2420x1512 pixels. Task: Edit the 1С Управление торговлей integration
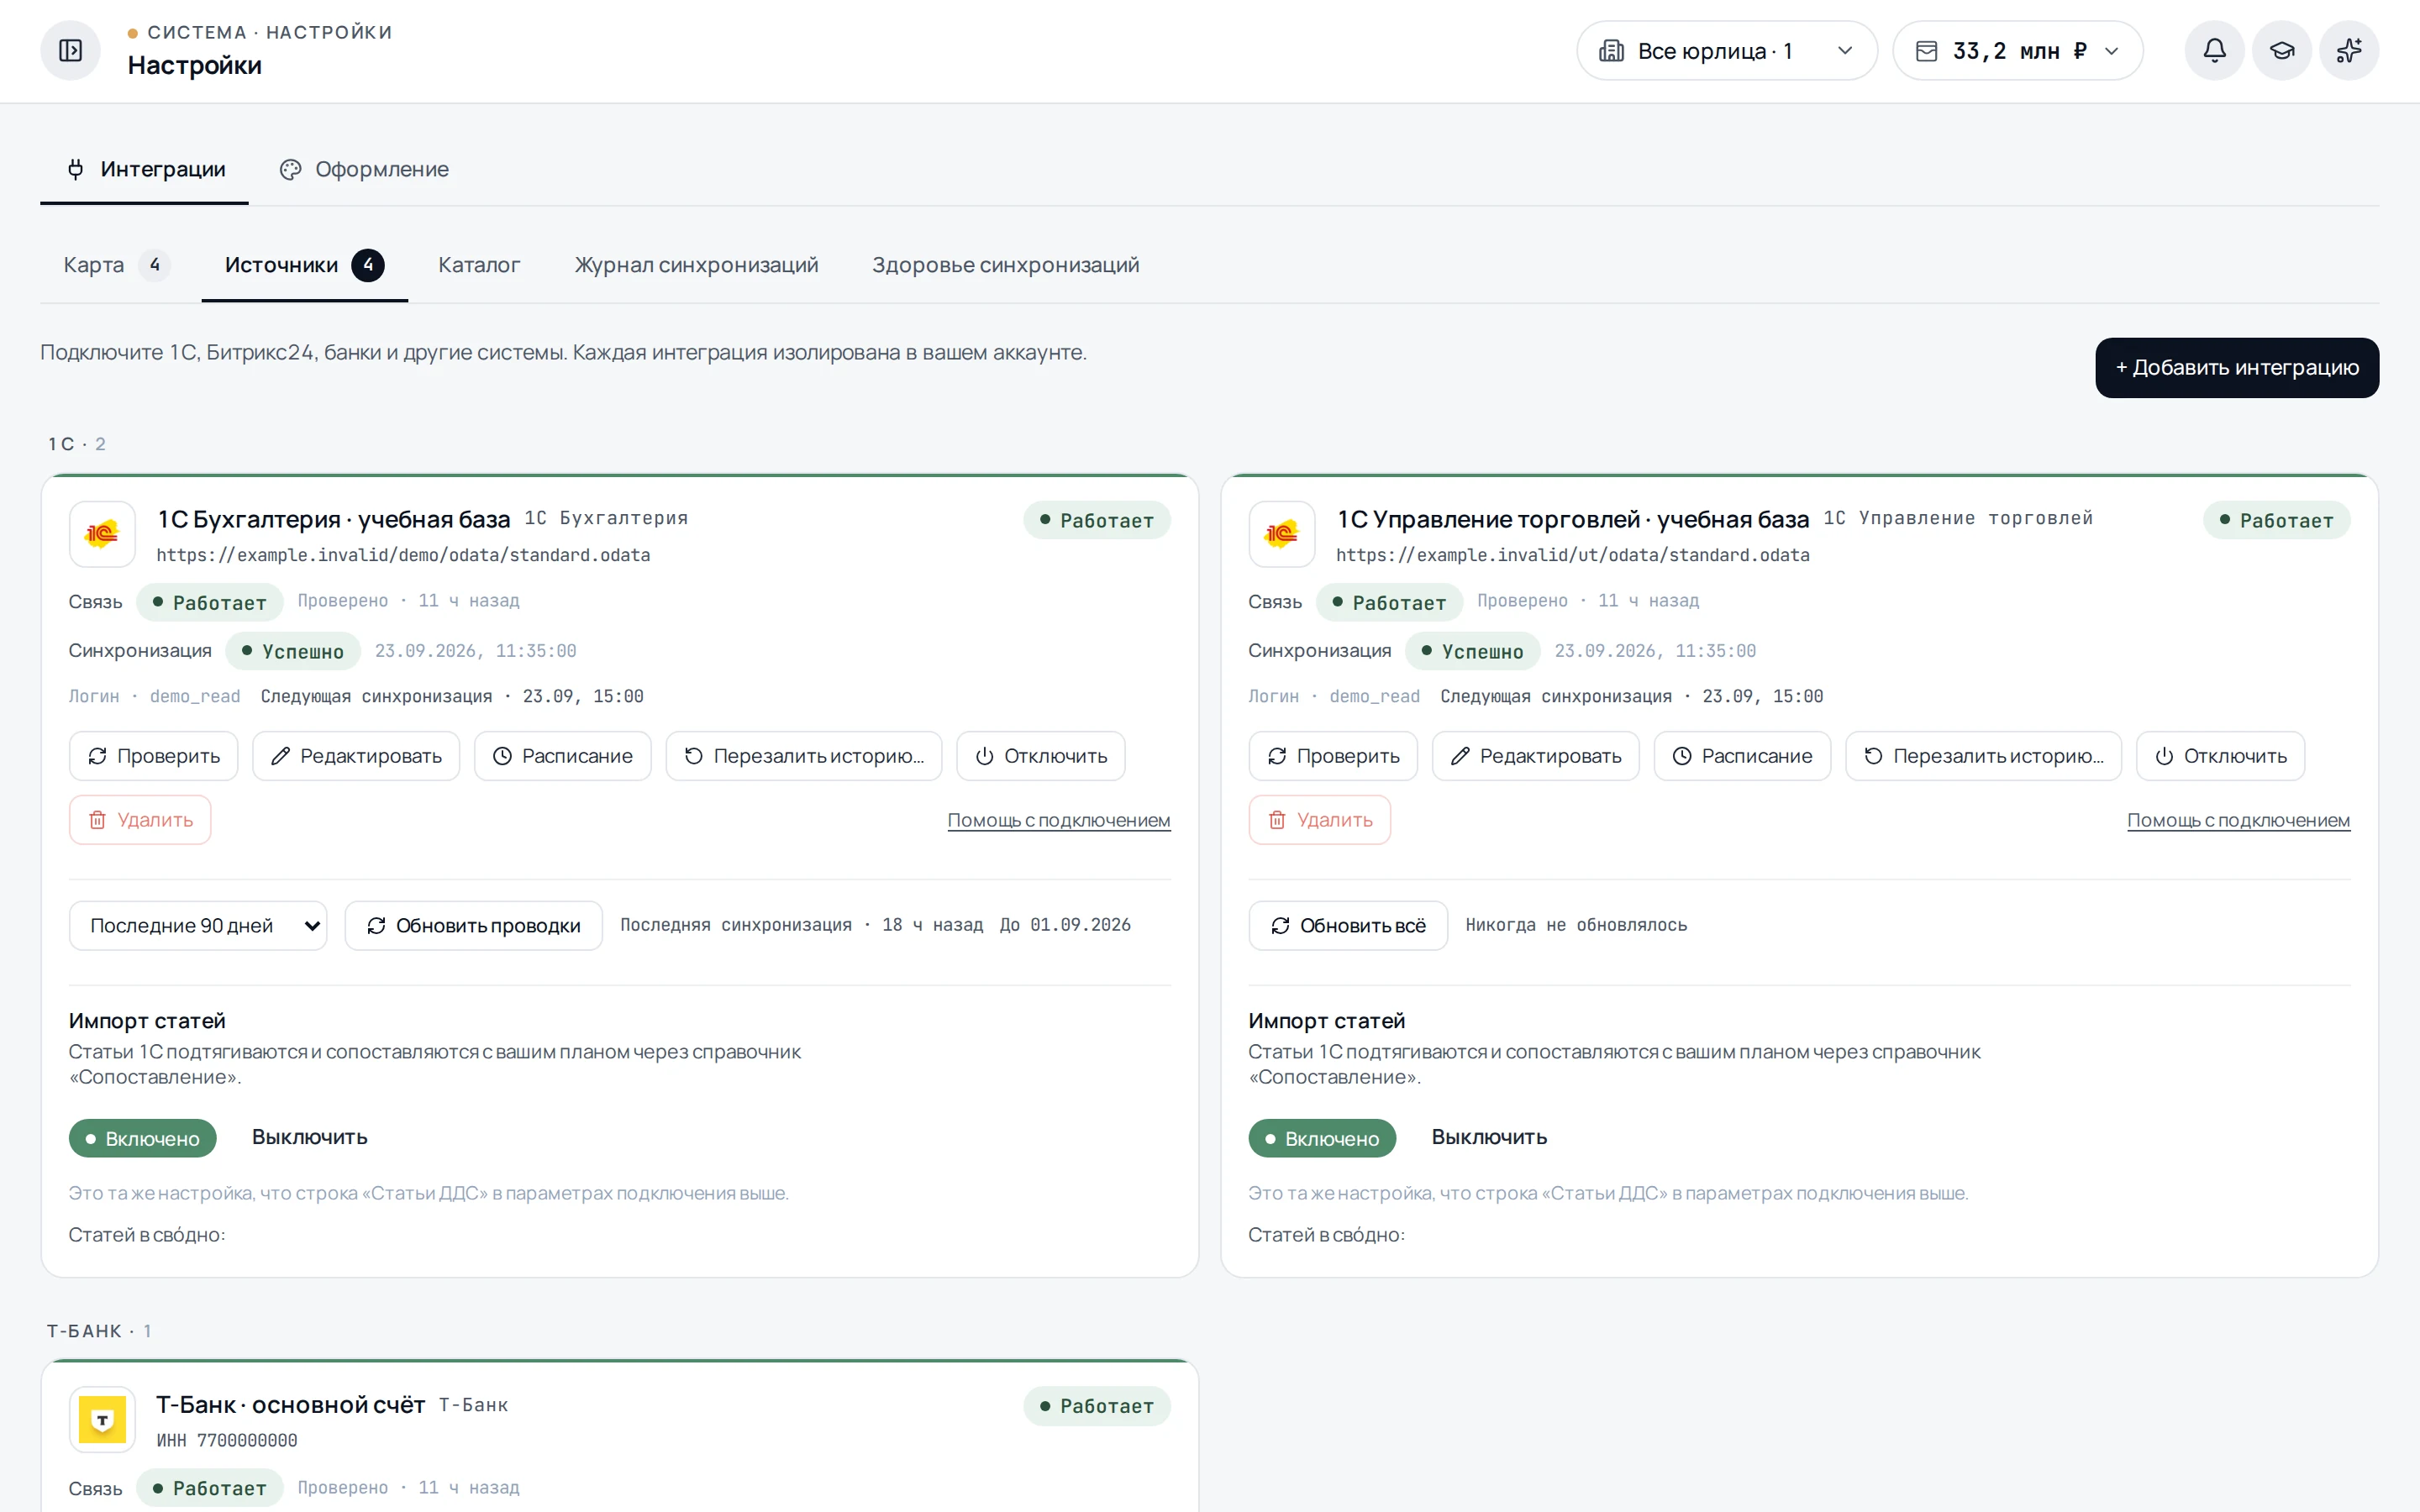1536,756
